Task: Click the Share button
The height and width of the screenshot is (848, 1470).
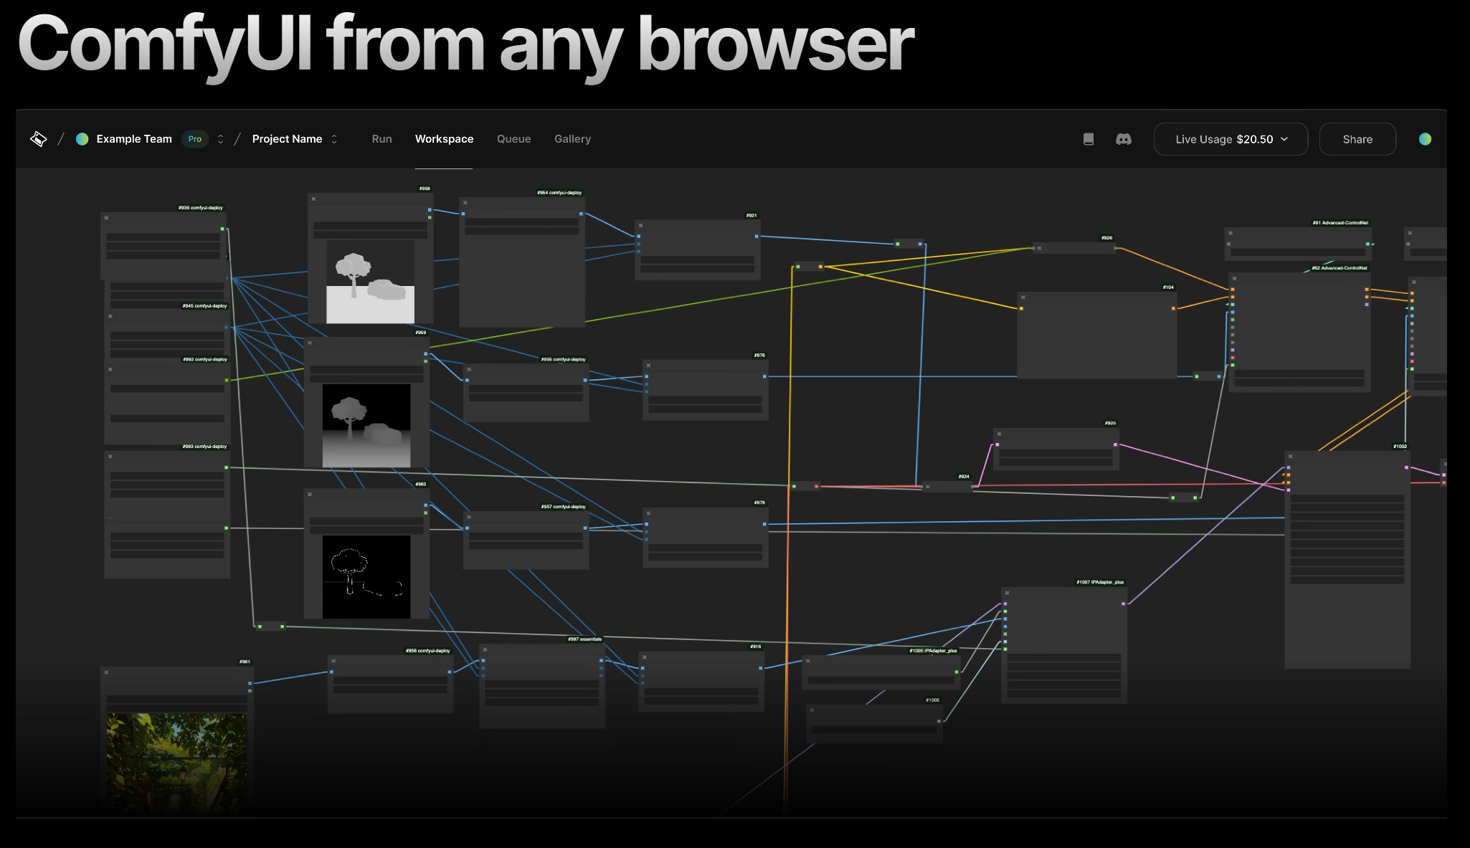Action: (1357, 139)
